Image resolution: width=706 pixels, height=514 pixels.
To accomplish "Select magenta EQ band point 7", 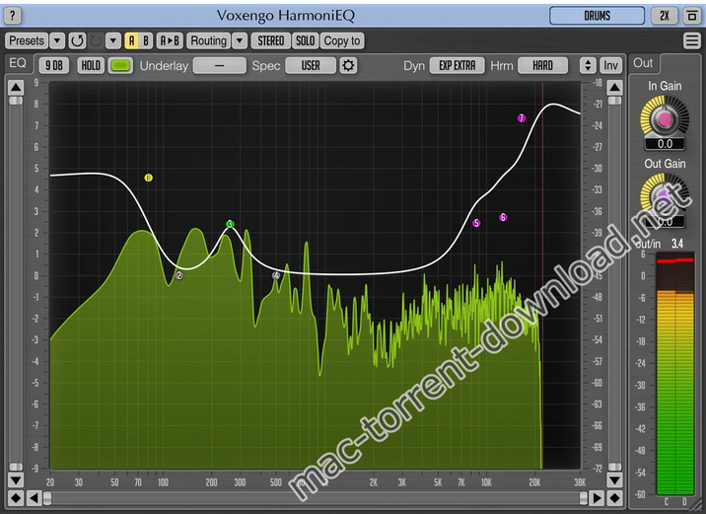I will pyautogui.click(x=522, y=118).
